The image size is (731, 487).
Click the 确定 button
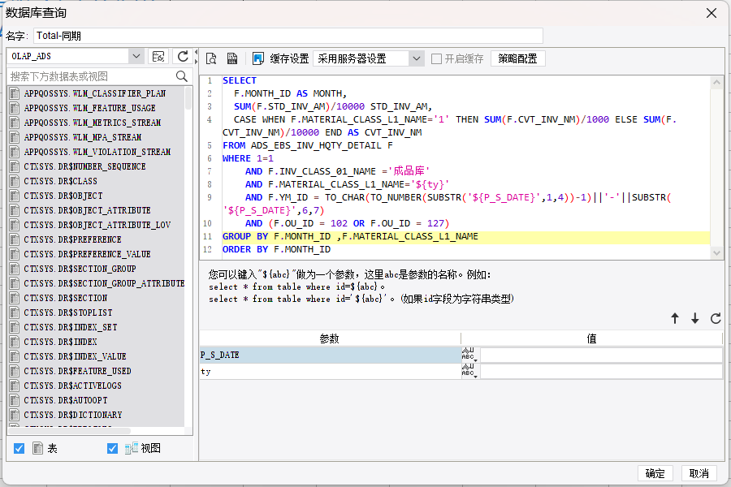pos(655,473)
